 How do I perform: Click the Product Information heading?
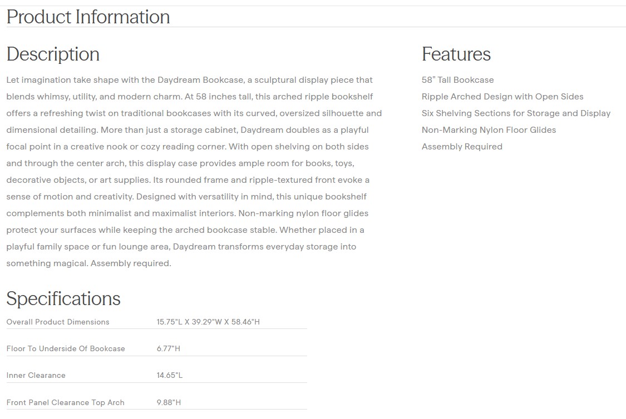pos(88,17)
